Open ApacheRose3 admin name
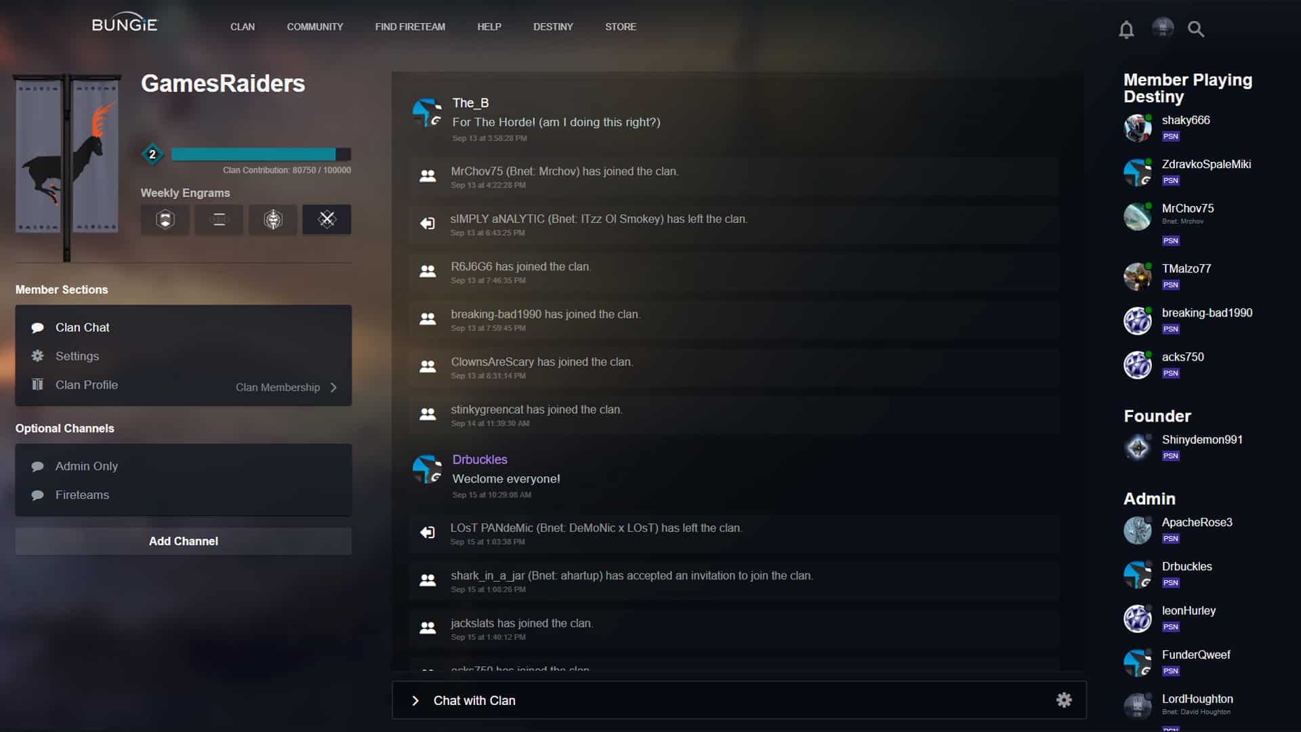The width and height of the screenshot is (1301, 732). click(1197, 523)
